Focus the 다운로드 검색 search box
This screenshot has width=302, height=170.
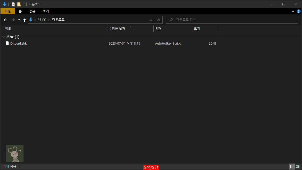click(232, 20)
